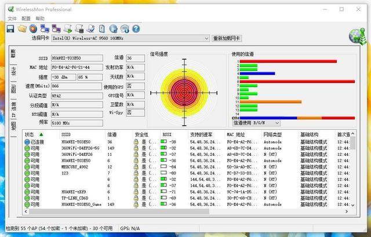Image resolution: width=371 pixels, height=237 pixels.
Task: Click the signal bar icon in MERCURY_4982 row
Action: coord(163,166)
